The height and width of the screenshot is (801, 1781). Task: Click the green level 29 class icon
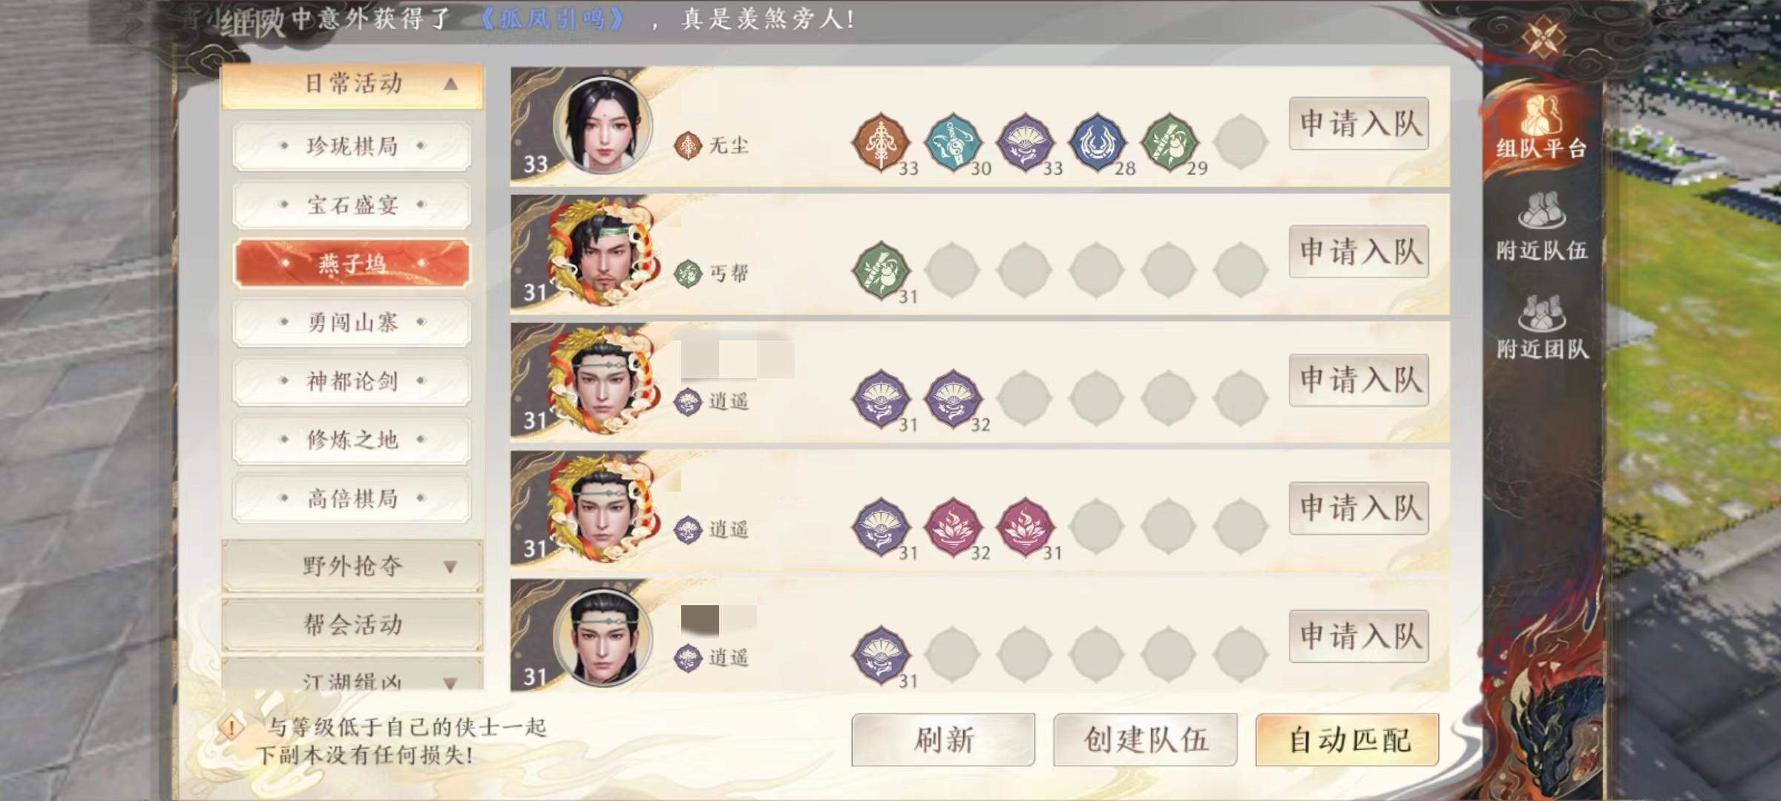tap(1169, 142)
